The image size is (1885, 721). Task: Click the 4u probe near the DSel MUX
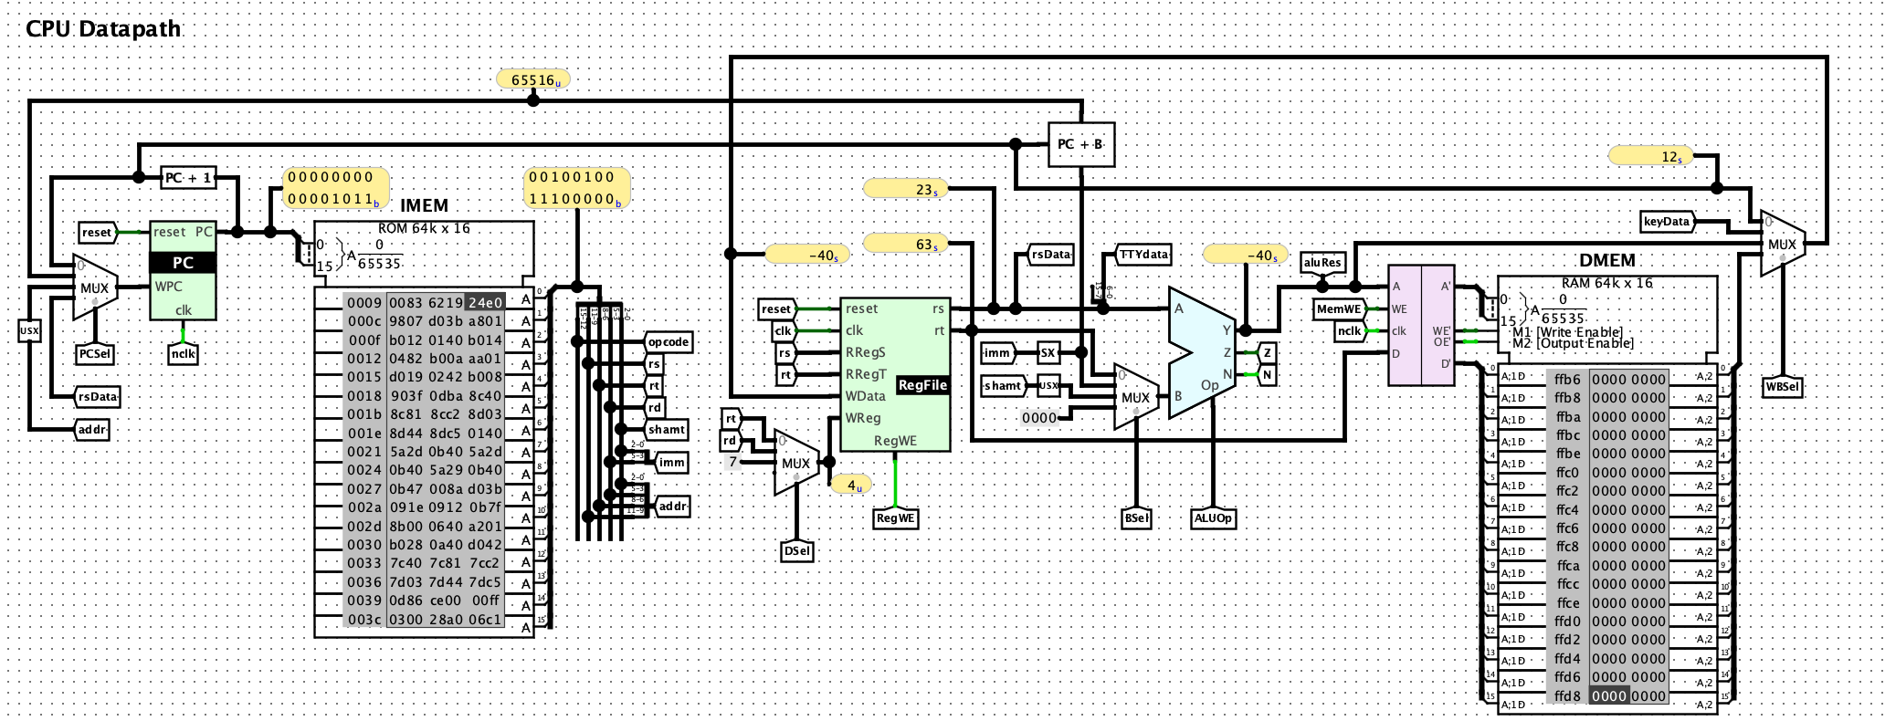pyautogui.click(x=851, y=485)
